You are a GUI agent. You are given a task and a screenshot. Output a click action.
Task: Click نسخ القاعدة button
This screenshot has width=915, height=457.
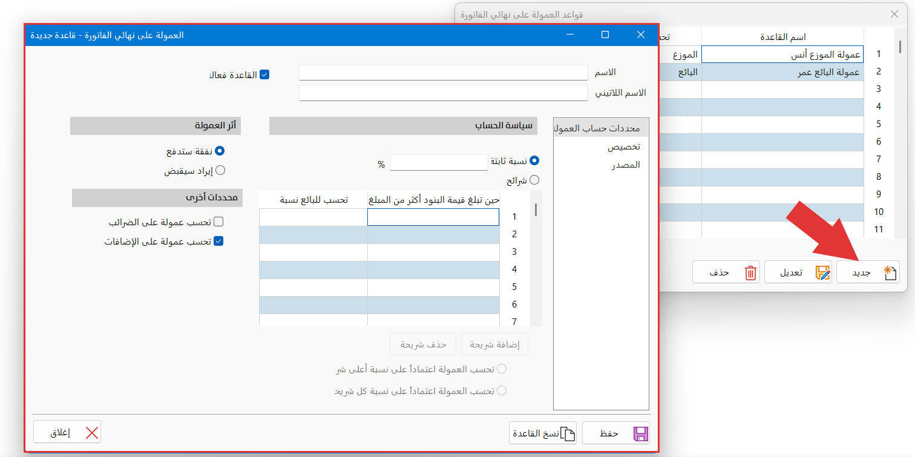543,433
